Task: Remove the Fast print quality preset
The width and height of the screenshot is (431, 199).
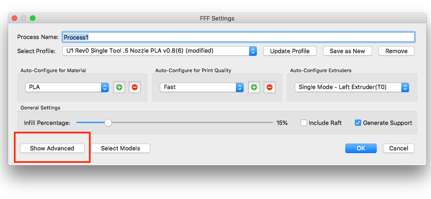Action: (269, 87)
